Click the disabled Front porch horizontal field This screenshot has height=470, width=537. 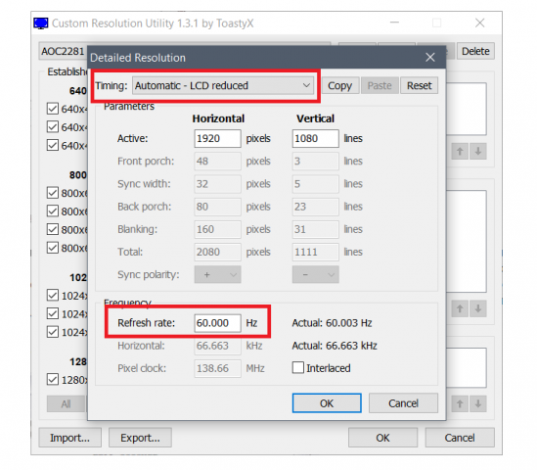217,162
